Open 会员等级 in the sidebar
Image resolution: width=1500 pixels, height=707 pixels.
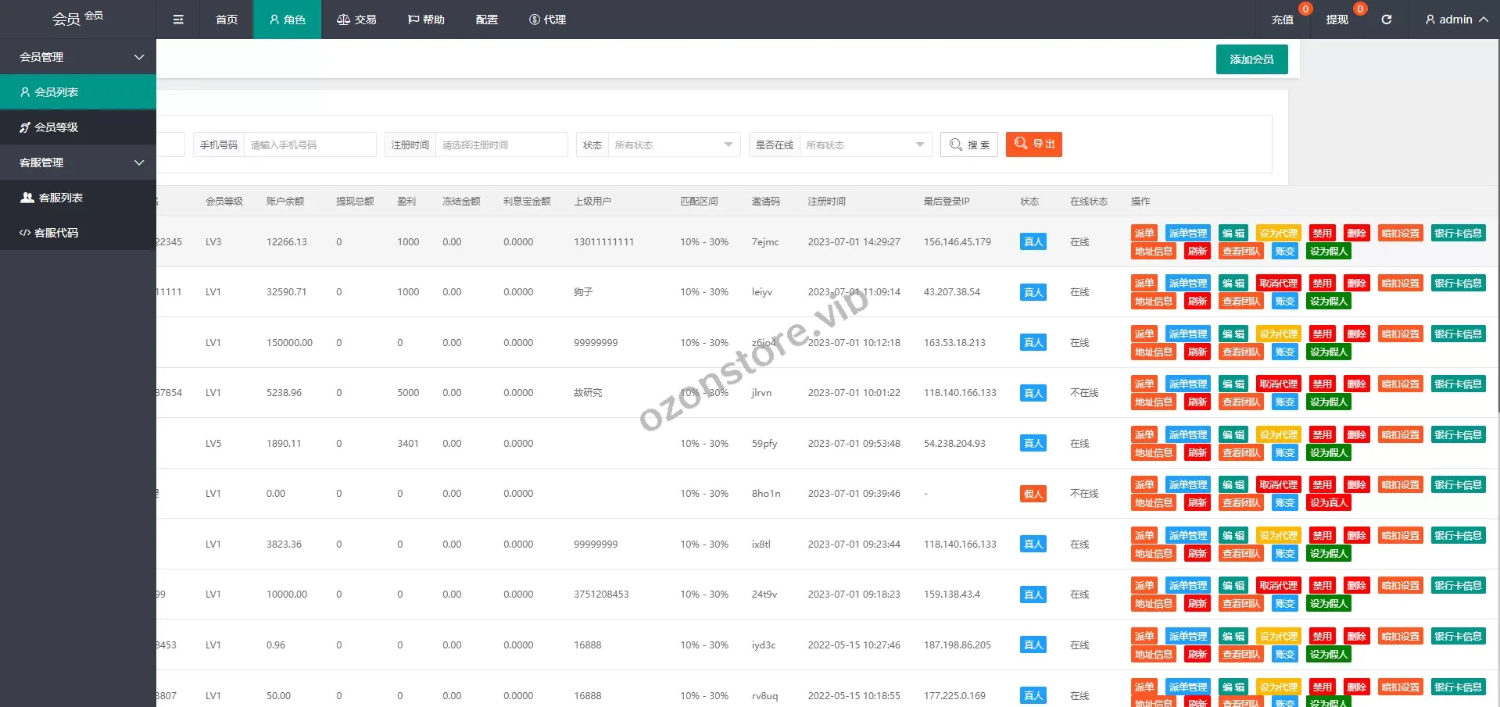pos(56,127)
